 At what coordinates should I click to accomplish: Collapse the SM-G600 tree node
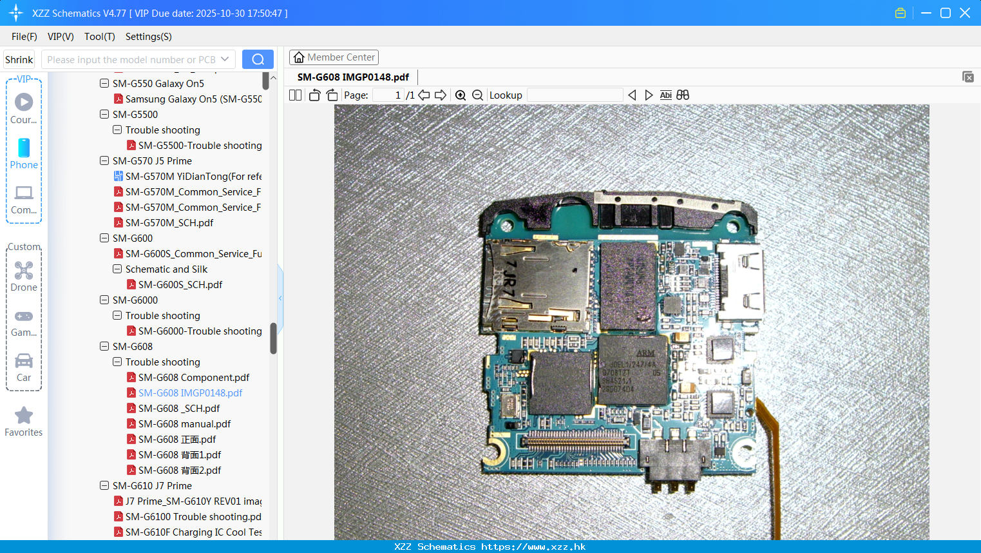104,238
